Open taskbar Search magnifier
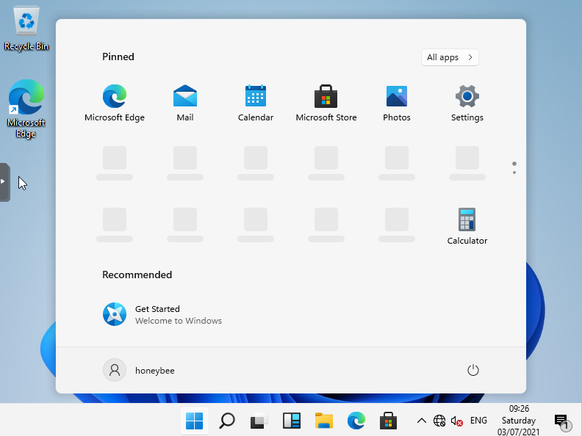582x436 pixels. [x=227, y=421]
